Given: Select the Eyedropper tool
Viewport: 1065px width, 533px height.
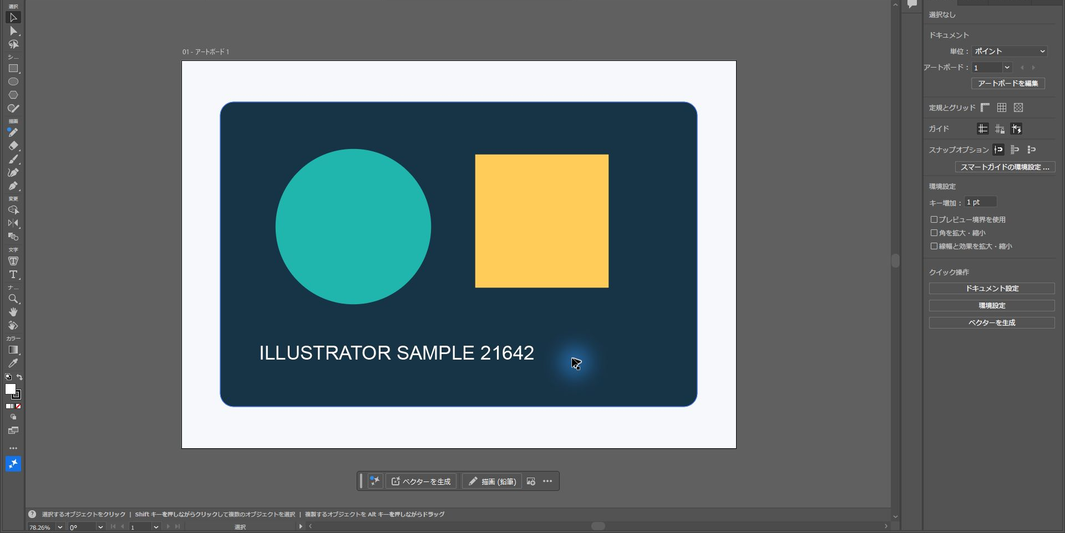Looking at the screenshot, I should click(x=13, y=363).
